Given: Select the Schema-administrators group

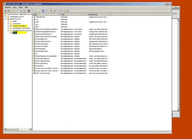Looking at the screenshot, I should (x=71, y=34).
